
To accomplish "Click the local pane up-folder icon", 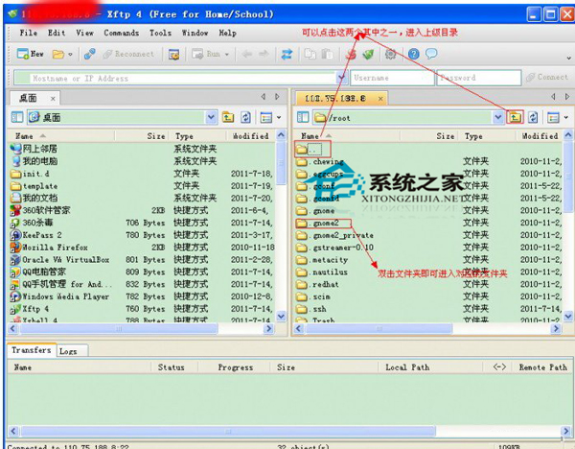I will tap(228, 117).
